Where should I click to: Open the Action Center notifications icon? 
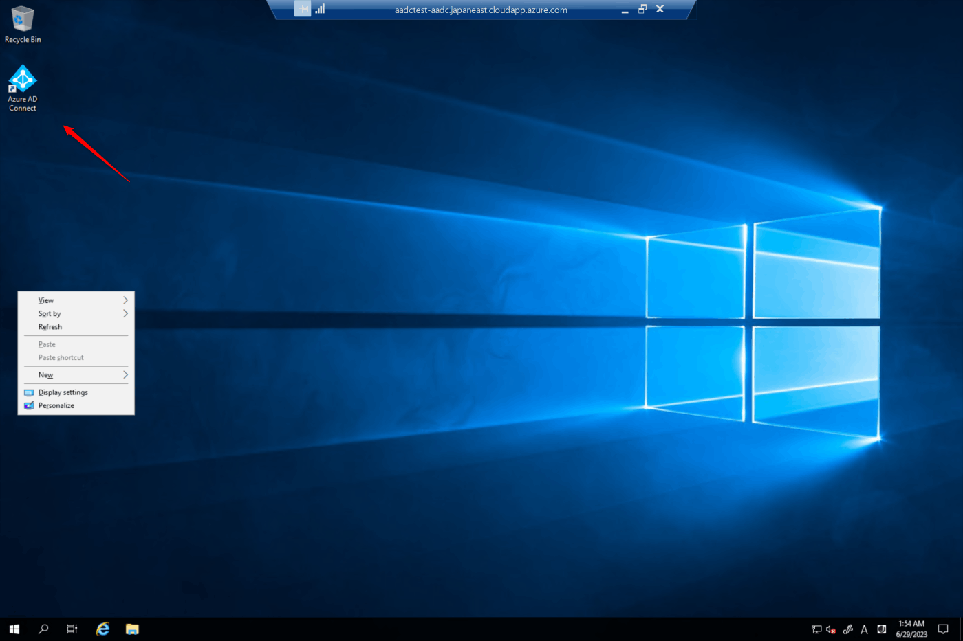pyautogui.click(x=943, y=629)
